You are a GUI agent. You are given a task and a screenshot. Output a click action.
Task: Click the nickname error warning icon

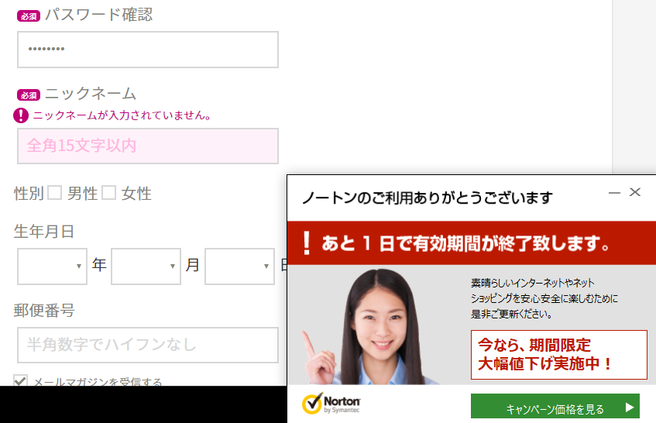pos(21,115)
